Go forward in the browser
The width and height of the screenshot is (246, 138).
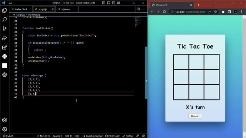(158, 12)
